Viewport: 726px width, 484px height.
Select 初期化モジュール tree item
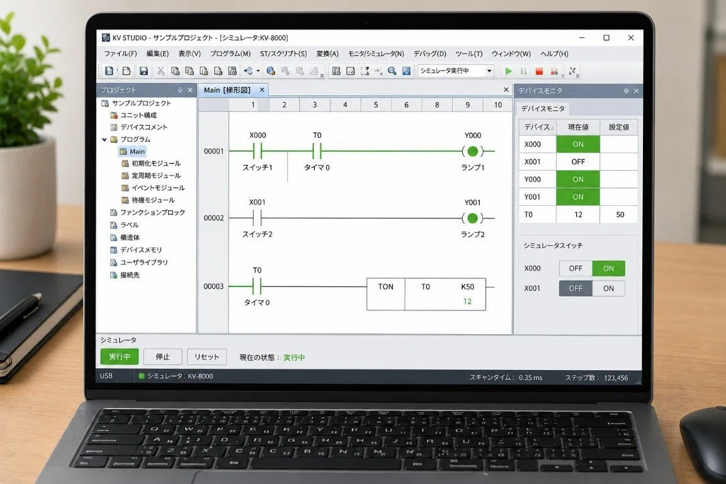pos(151,164)
